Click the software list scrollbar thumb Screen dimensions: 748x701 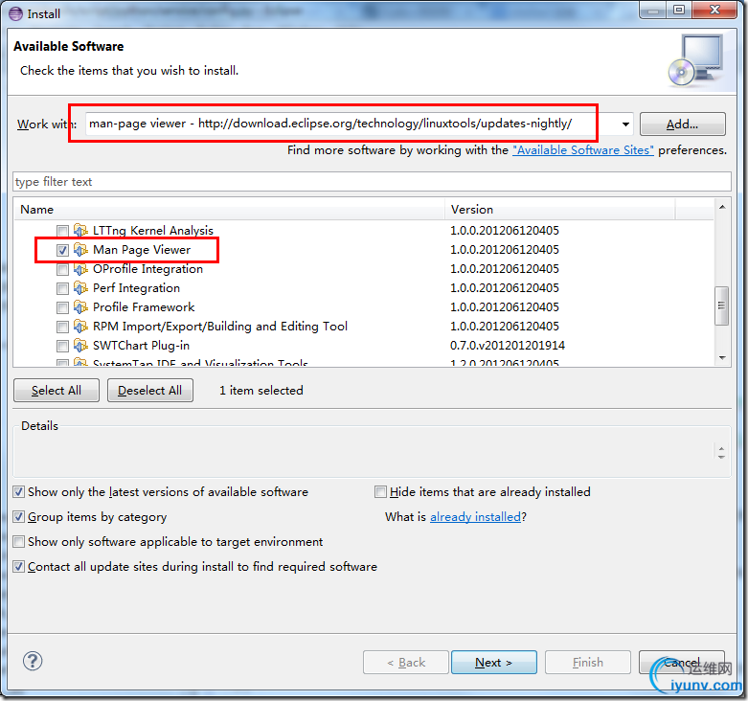coord(721,305)
